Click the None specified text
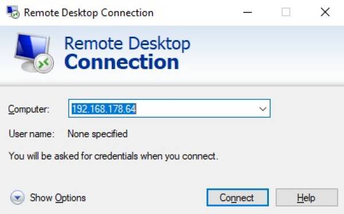 click(x=97, y=134)
